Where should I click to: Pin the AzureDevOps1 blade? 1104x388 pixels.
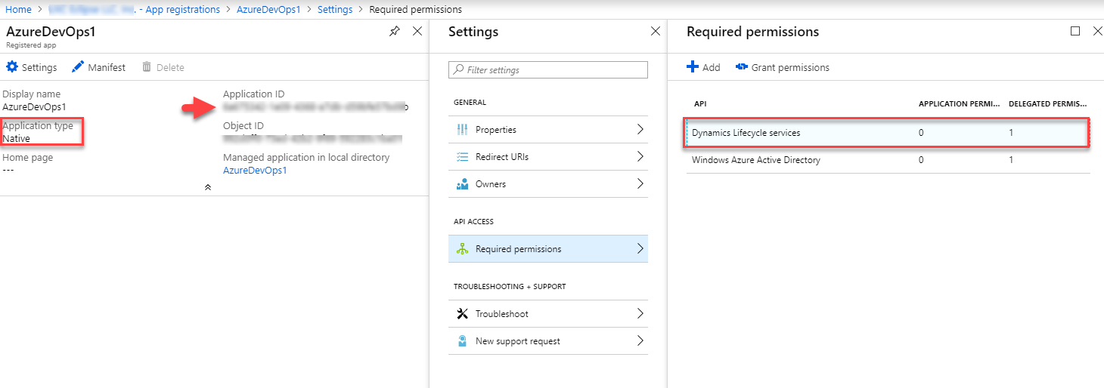pyautogui.click(x=394, y=32)
